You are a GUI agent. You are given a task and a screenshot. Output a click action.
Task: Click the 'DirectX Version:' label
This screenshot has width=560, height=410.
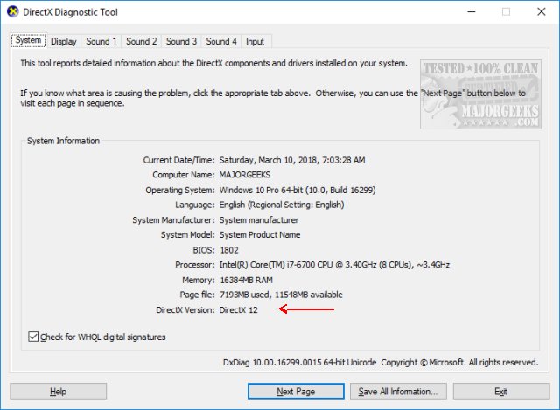point(185,309)
